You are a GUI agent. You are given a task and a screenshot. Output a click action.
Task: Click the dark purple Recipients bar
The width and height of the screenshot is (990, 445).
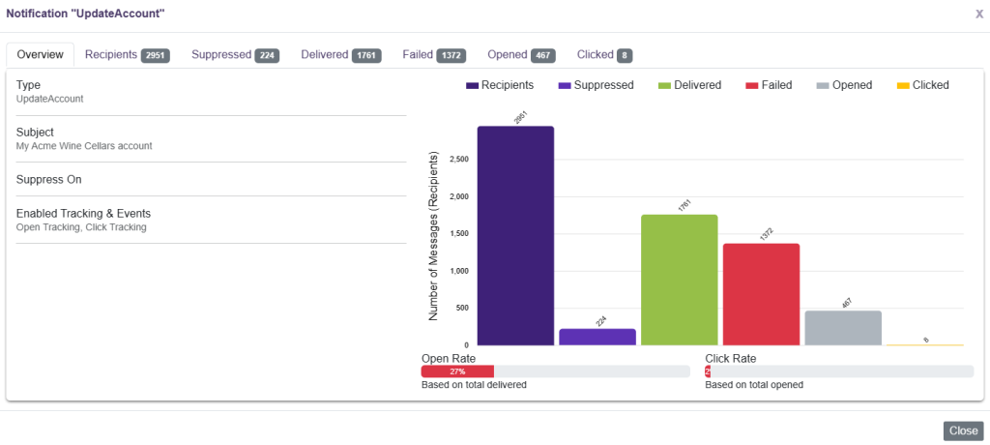(x=515, y=235)
